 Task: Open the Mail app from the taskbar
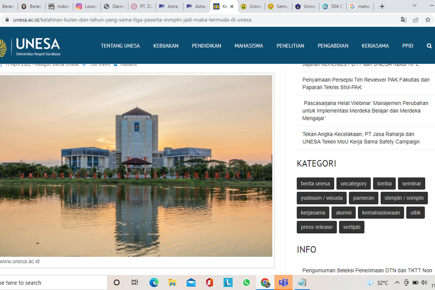tap(191, 282)
